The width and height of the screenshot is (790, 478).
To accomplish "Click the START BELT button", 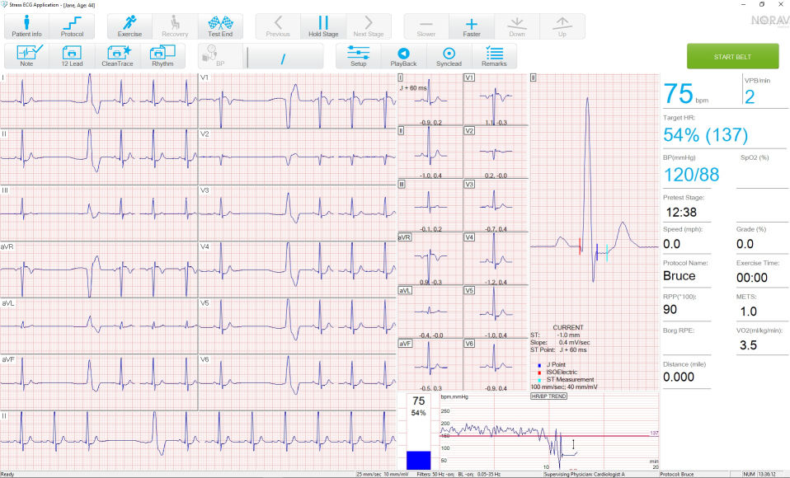I will (732, 56).
